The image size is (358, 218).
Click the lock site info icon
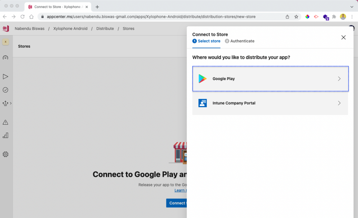pyautogui.click(x=42, y=17)
